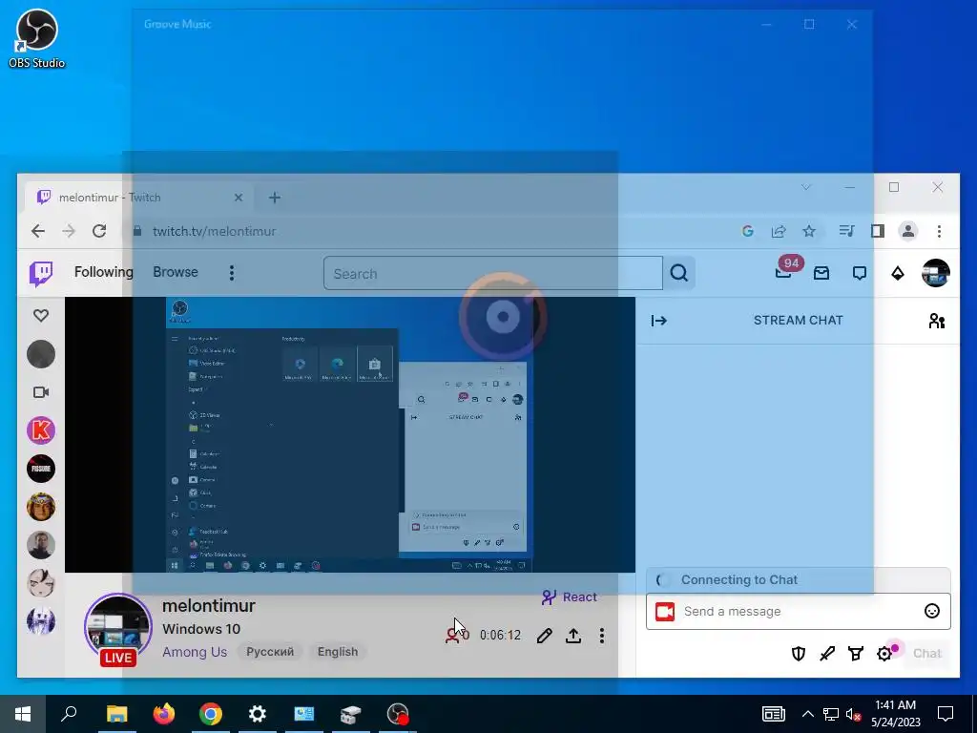Click the Twitch logo home icon
Viewport: 977px width, 733px height.
click(41, 273)
